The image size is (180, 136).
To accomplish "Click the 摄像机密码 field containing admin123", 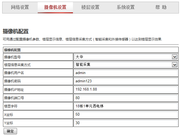I will click(126, 81).
